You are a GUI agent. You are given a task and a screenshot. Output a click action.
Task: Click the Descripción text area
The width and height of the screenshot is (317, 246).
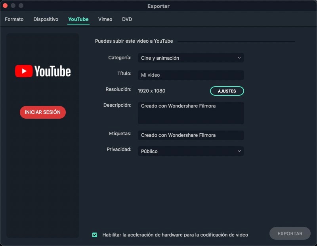[x=191, y=113]
